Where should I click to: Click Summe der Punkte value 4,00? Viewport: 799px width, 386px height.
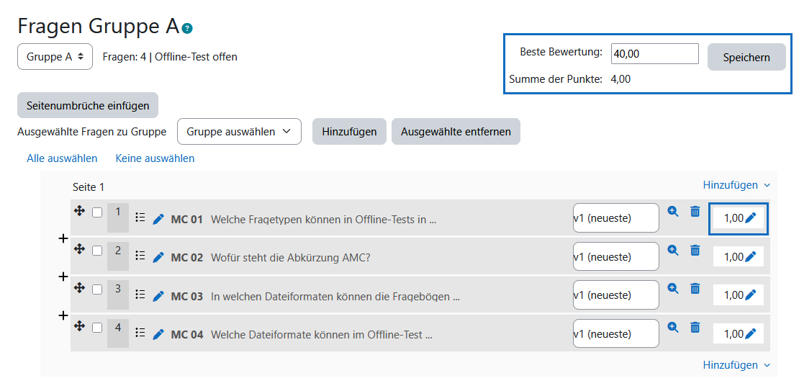click(620, 79)
